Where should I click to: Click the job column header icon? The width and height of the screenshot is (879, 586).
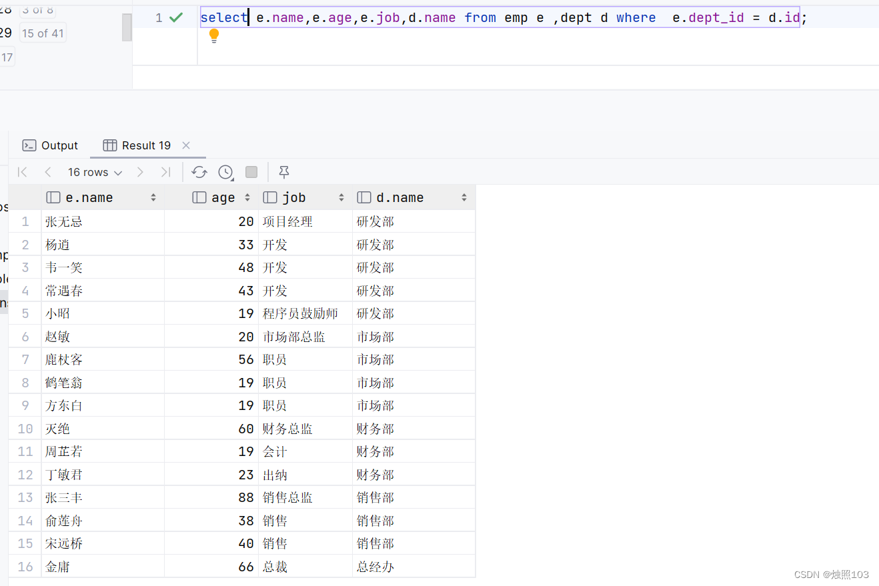point(270,197)
